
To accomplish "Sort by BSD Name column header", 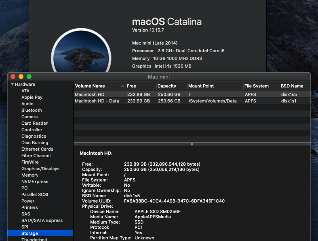I will click(292, 86).
